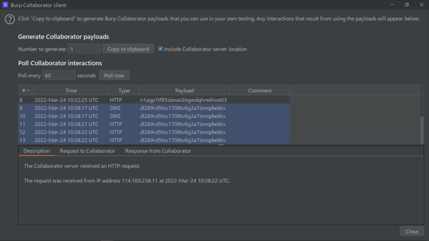Click the Burp lightning logo in title bar

click(x=5, y=5)
